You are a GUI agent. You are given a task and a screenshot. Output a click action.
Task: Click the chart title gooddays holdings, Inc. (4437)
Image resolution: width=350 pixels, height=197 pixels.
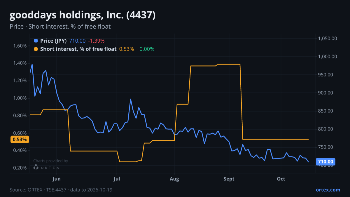83,15
